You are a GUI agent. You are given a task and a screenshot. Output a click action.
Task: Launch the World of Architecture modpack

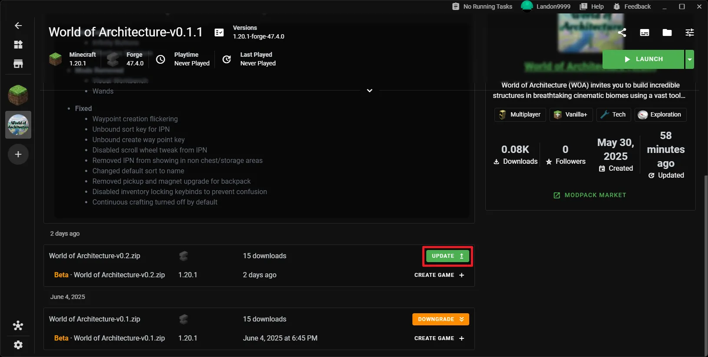pyautogui.click(x=643, y=59)
